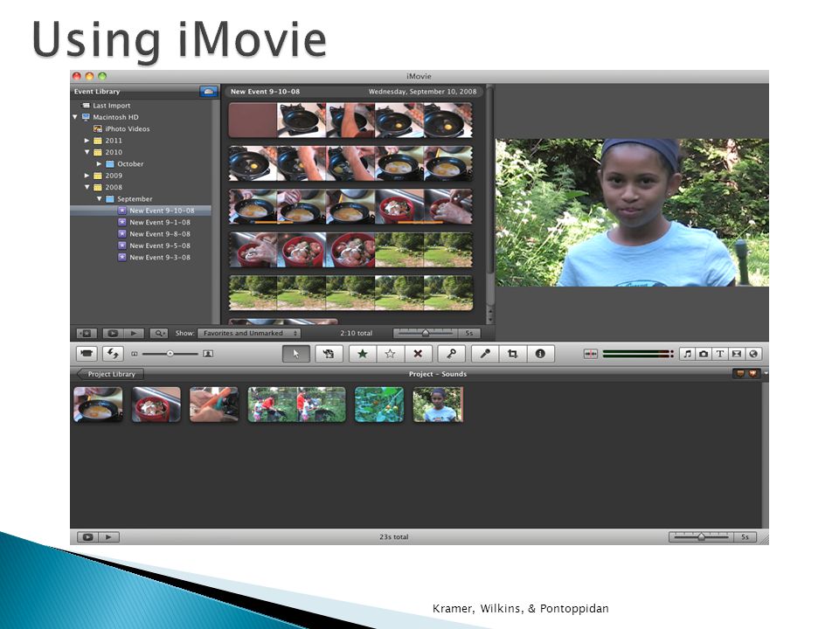Open the titles browser T icon

[x=720, y=354]
